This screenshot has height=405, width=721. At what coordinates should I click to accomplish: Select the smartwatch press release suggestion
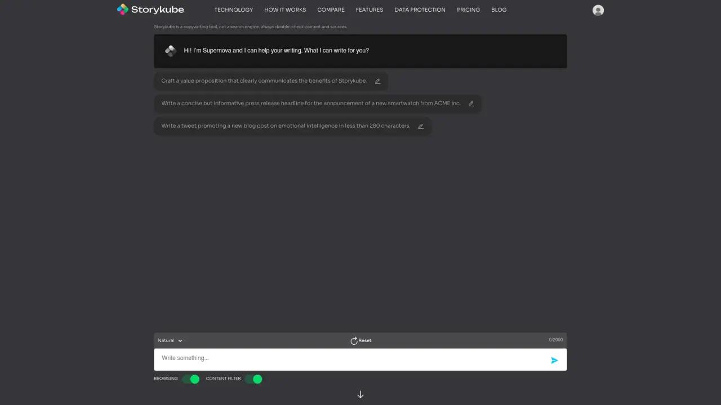[x=318, y=103]
